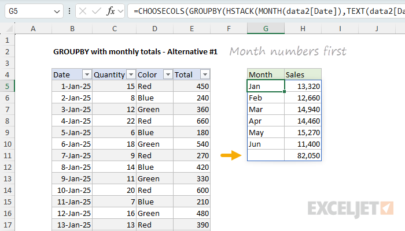The width and height of the screenshot is (405, 231).
Task: Click the date cell 1-Jan-25
Action: coord(72,86)
